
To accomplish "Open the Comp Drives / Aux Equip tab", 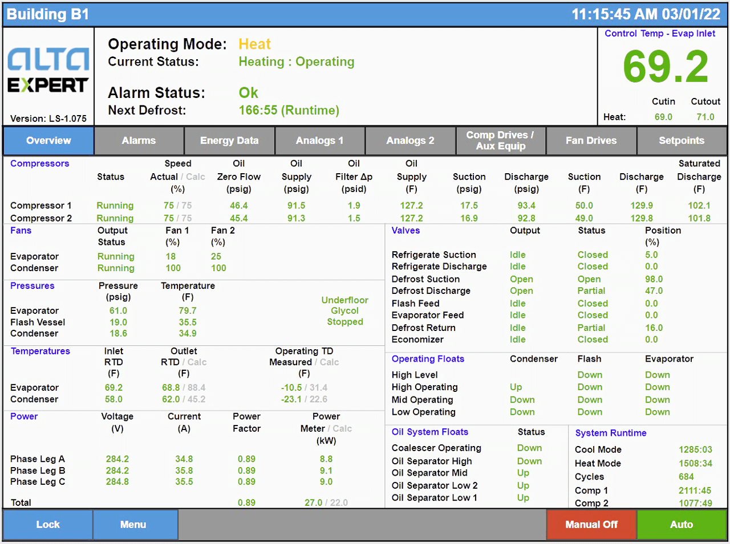I will [x=501, y=140].
